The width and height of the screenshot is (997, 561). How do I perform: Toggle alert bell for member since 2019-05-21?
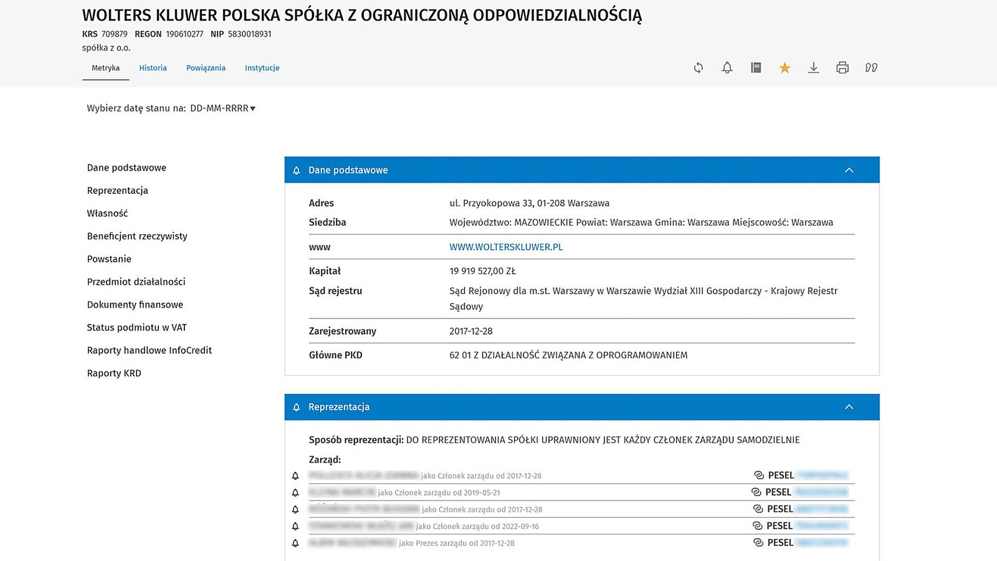pos(295,493)
